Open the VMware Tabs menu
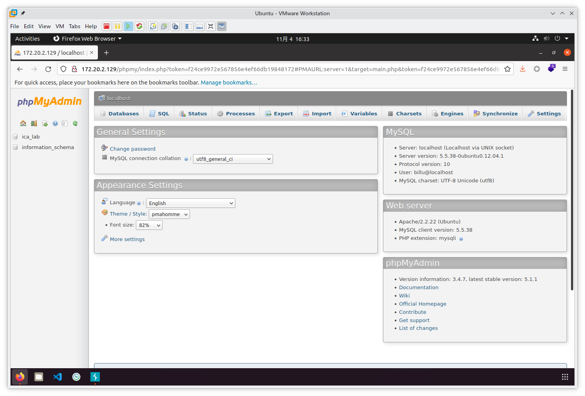585x396 pixels. [x=74, y=26]
